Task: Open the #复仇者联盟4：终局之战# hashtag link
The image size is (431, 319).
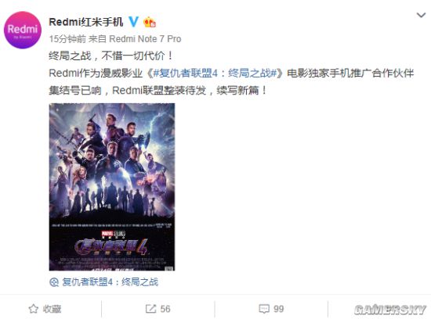Action: 215,73
